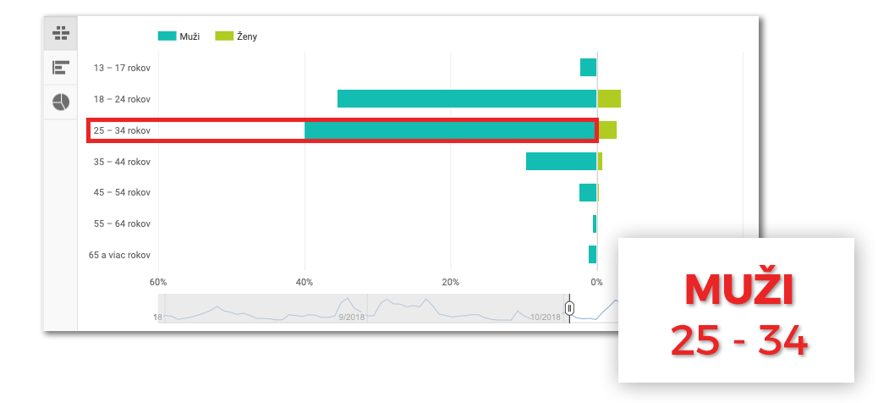Image resolution: width=878 pixels, height=403 pixels.
Task: Click the timeline range slider handle
Action: [x=569, y=308]
